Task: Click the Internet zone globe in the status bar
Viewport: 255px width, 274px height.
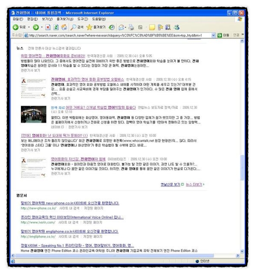Action: pyautogui.click(x=197, y=261)
